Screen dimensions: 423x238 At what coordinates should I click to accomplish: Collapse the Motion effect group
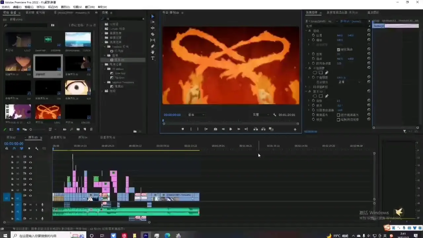pyautogui.click(x=306, y=31)
